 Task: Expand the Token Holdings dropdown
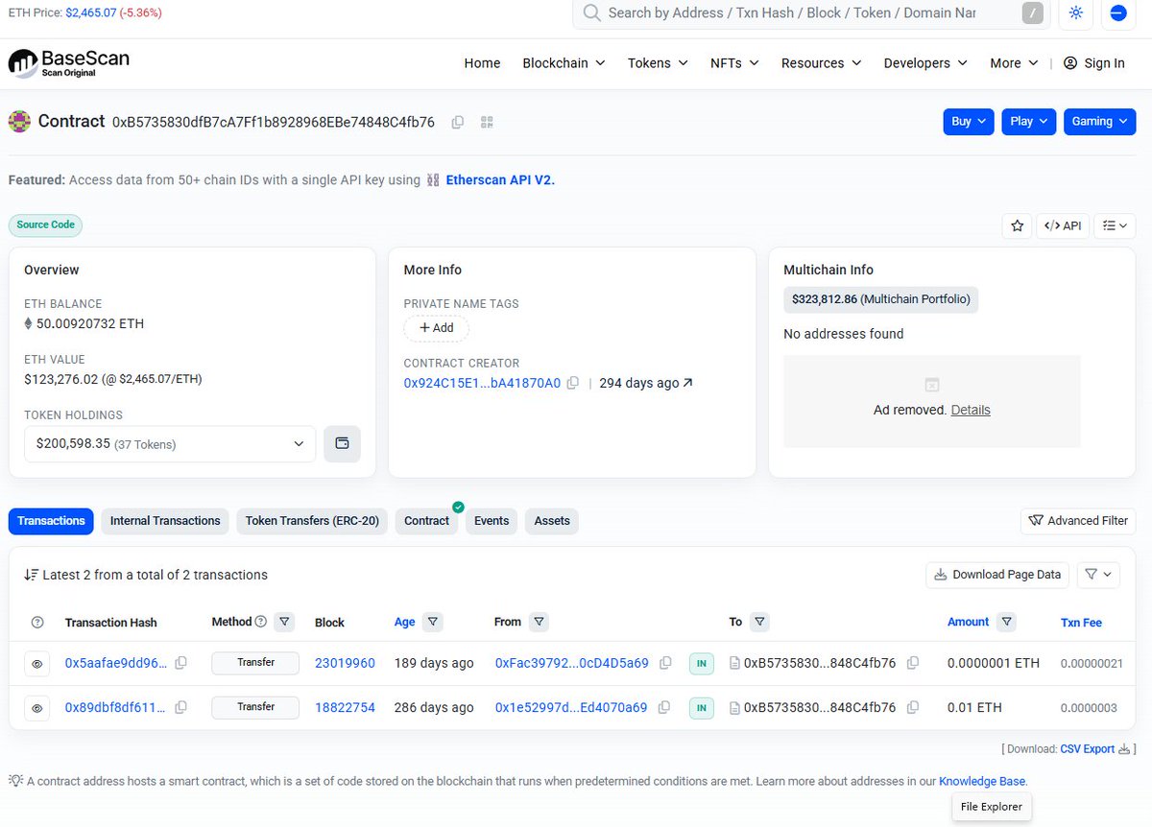pyautogui.click(x=170, y=444)
